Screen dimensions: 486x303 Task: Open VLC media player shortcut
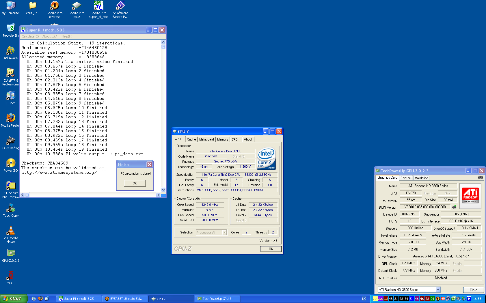point(11,235)
